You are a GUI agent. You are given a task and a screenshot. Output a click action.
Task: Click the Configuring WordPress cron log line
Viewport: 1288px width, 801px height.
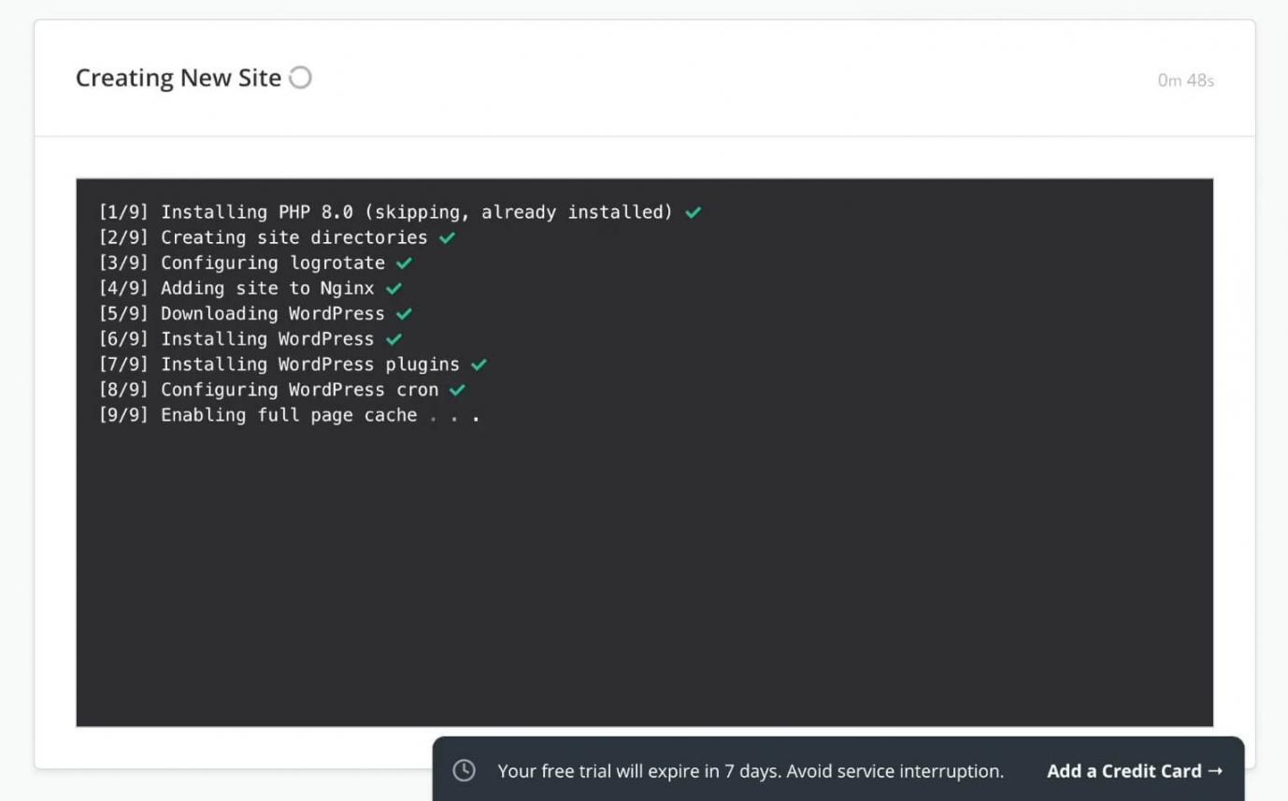[x=268, y=390]
